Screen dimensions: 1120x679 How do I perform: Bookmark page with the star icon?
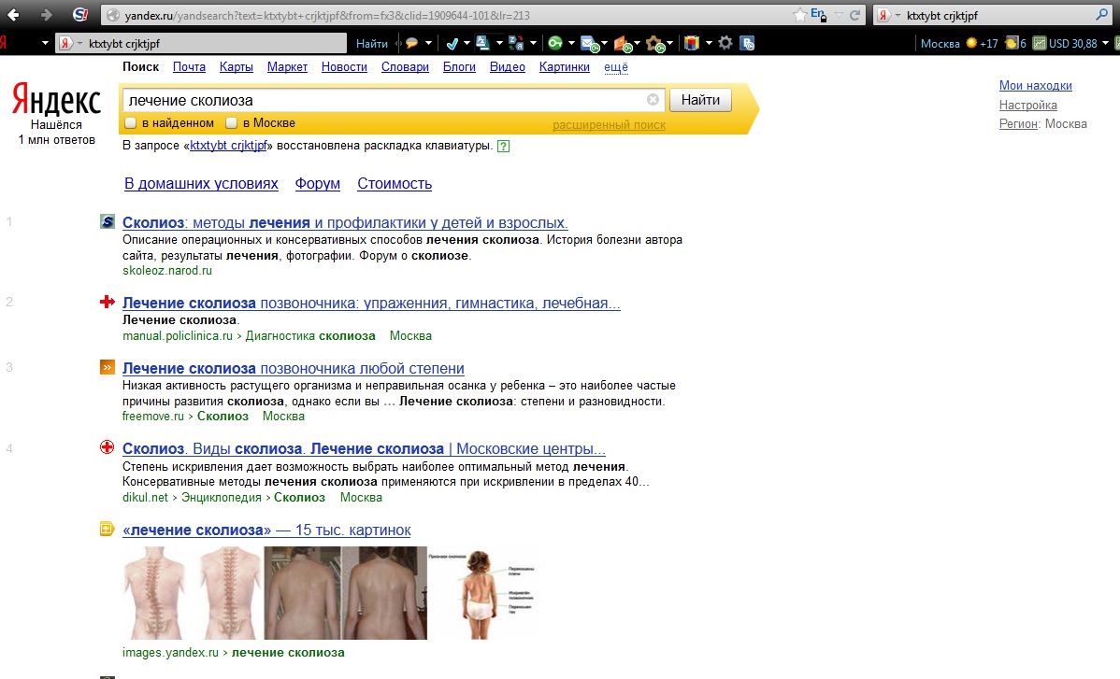pos(800,15)
